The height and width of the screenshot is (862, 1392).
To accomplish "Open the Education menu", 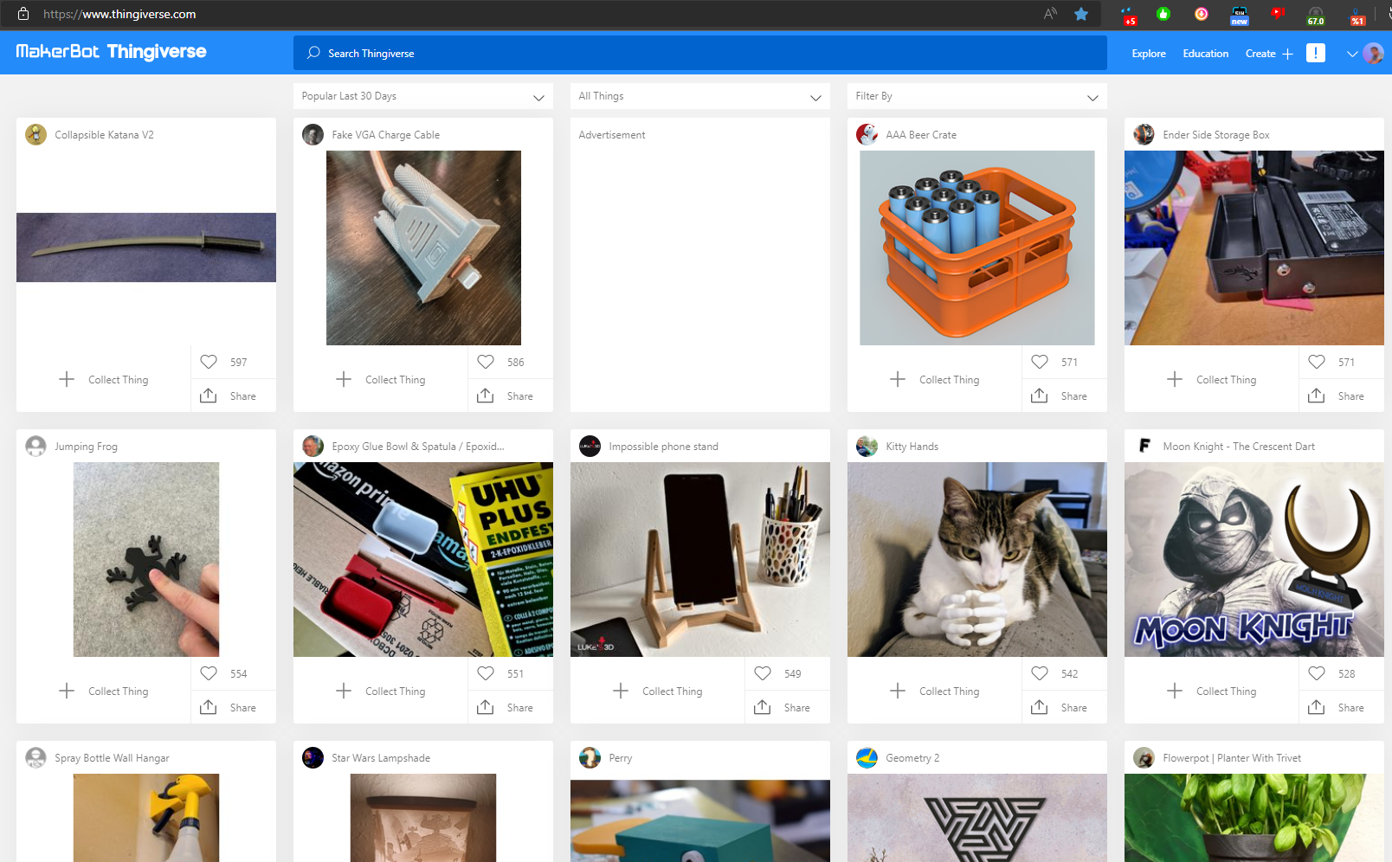I will 1206,54.
